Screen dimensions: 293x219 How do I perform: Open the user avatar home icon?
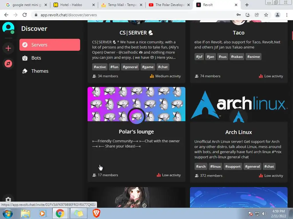tap(8, 28)
